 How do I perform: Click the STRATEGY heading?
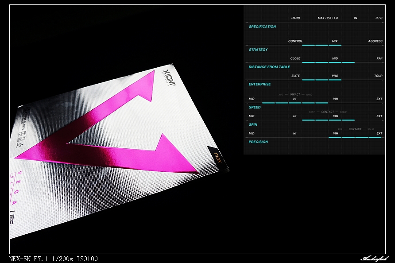tap(258, 50)
